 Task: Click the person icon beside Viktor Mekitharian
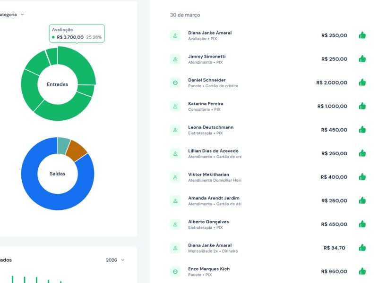[x=175, y=177]
